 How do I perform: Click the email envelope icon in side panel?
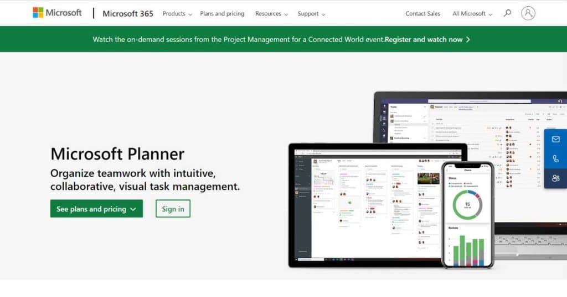click(x=556, y=139)
